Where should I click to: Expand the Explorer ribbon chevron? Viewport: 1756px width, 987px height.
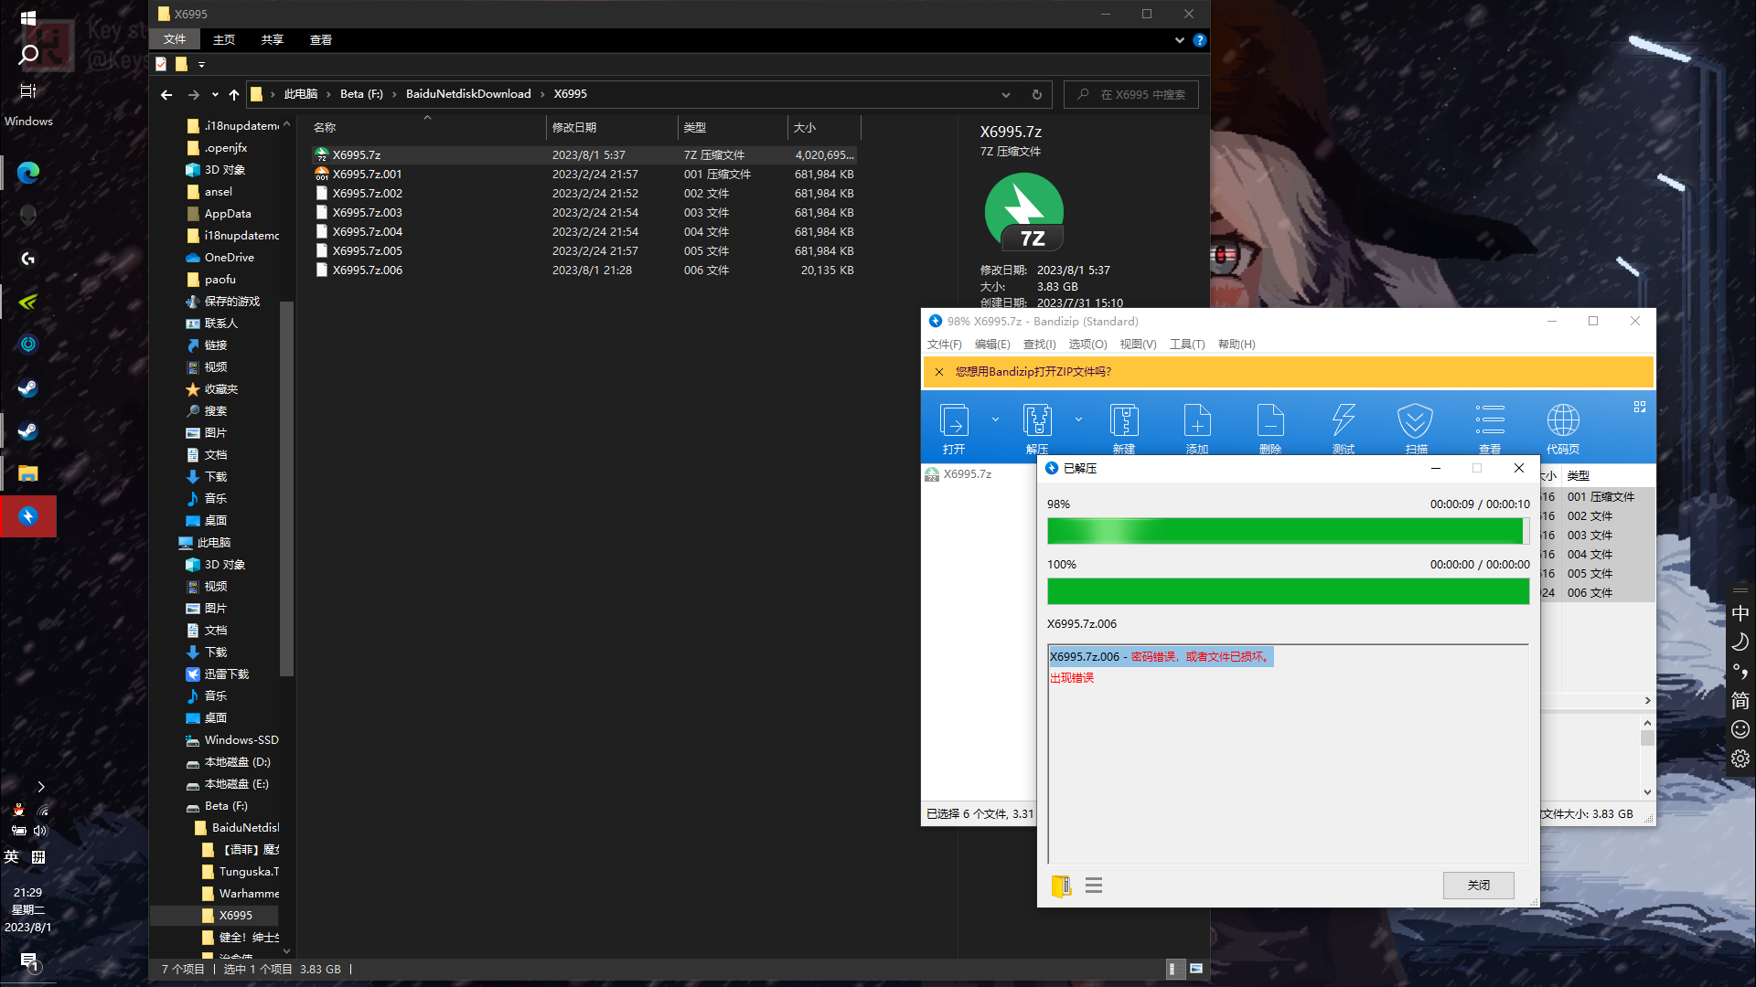[1179, 40]
